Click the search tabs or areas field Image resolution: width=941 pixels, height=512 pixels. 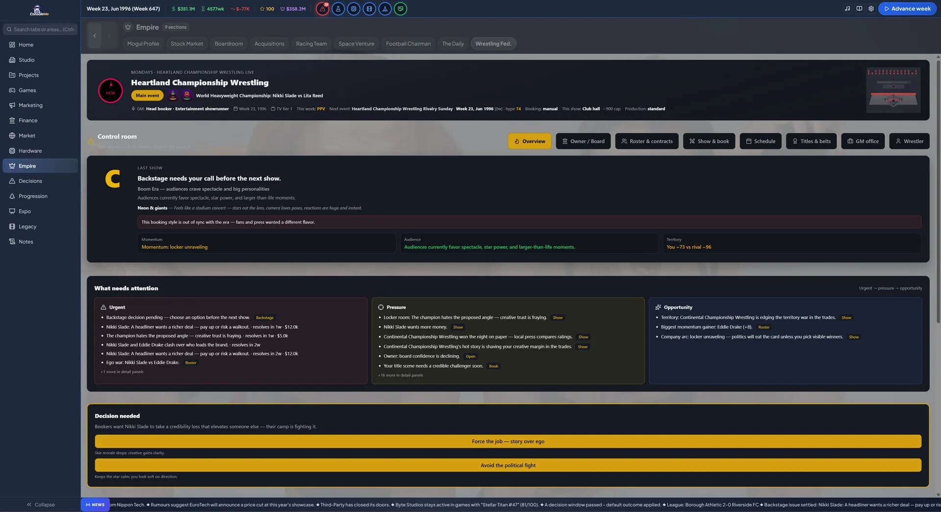click(x=40, y=29)
